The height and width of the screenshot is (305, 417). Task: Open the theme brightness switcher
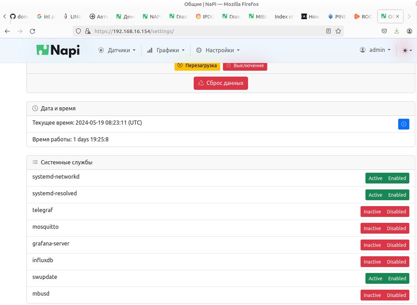tap(407, 50)
